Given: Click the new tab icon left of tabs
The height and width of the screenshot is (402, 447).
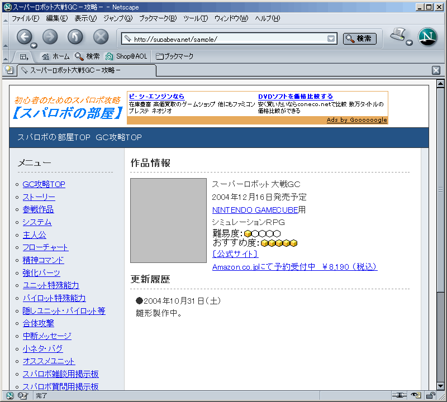Looking at the screenshot, I should click(x=9, y=70).
